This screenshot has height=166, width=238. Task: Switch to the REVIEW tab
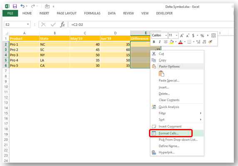[x=129, y=13]
